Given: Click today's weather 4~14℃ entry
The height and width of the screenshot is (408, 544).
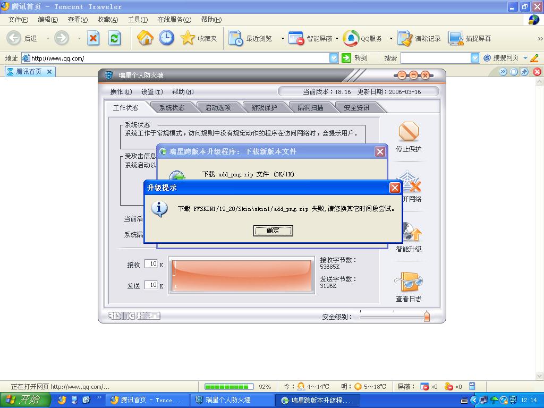Looking at the screenshot, I should 307,387.
